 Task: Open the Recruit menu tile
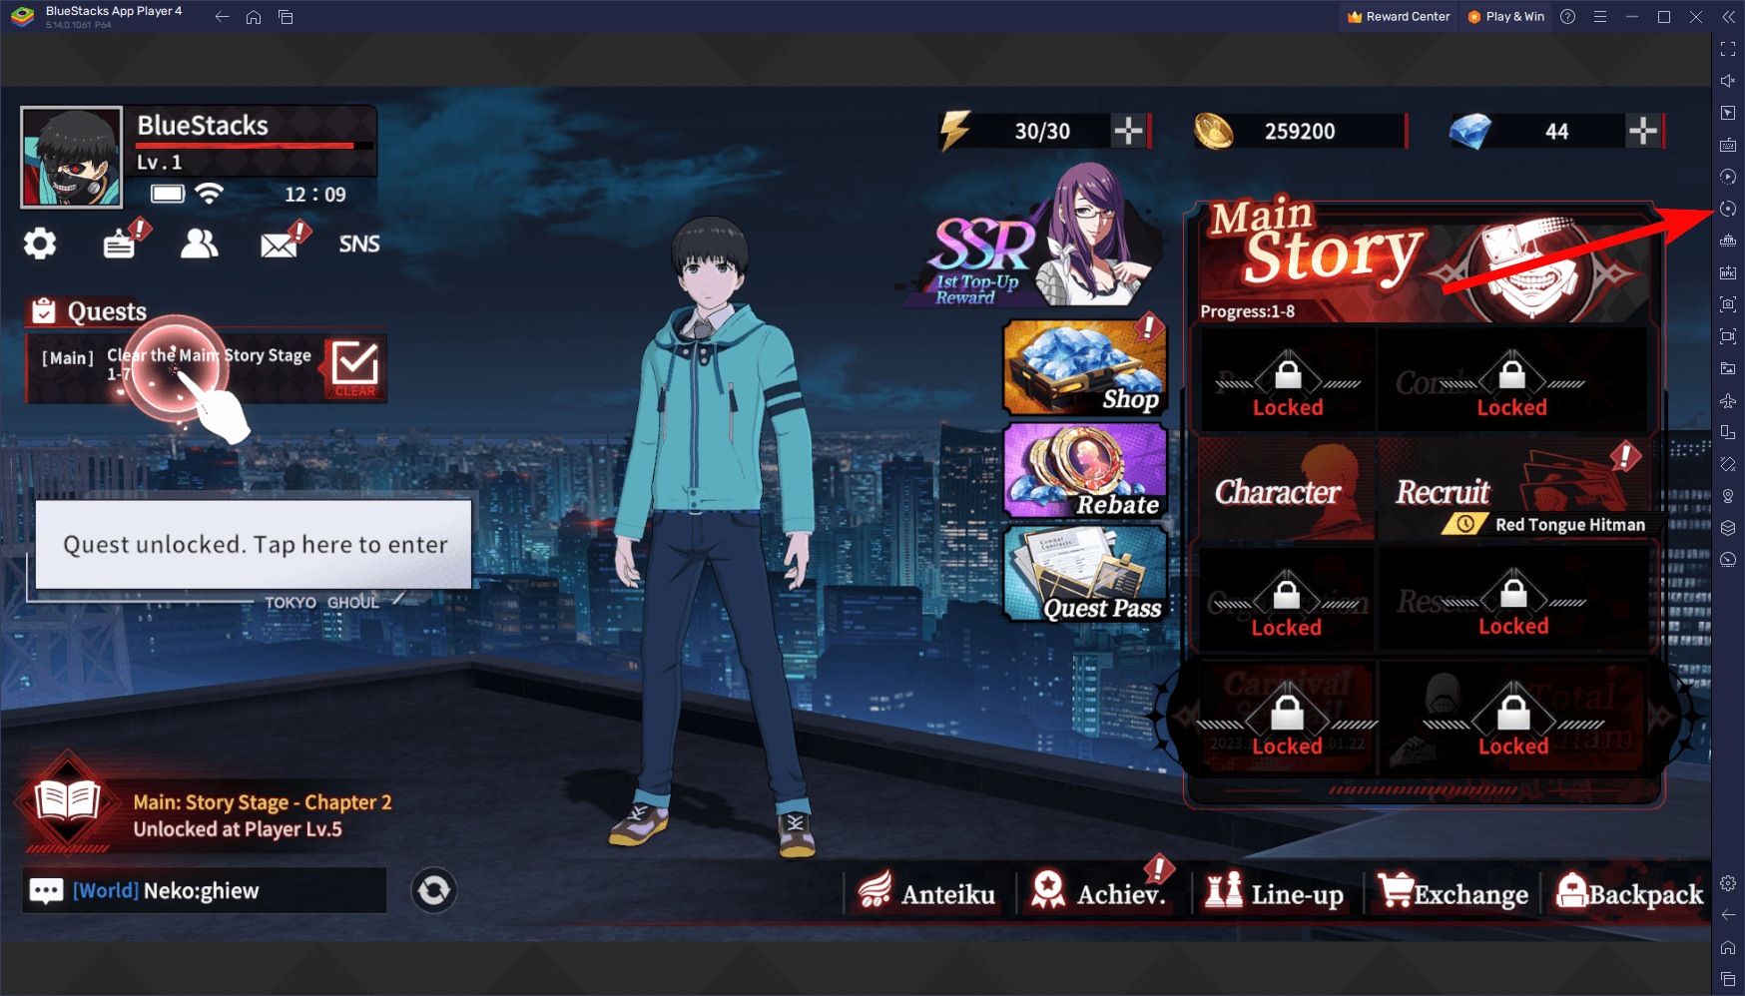(x=1513, y=490)
